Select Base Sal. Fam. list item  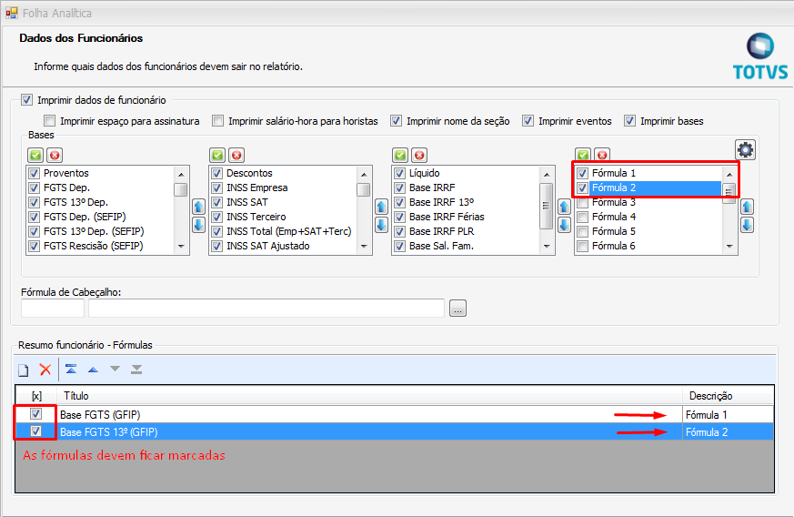(441, 246)
